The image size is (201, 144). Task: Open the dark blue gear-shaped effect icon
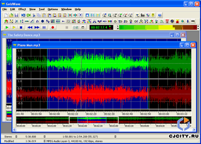coord(43,21)
